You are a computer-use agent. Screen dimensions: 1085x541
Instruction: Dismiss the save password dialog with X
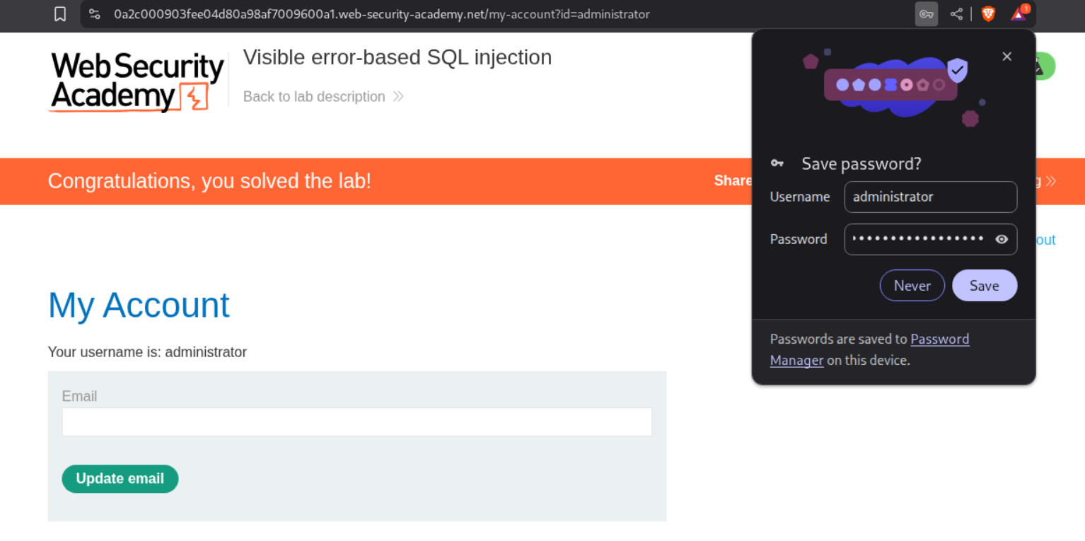(x=1006, y=56)
